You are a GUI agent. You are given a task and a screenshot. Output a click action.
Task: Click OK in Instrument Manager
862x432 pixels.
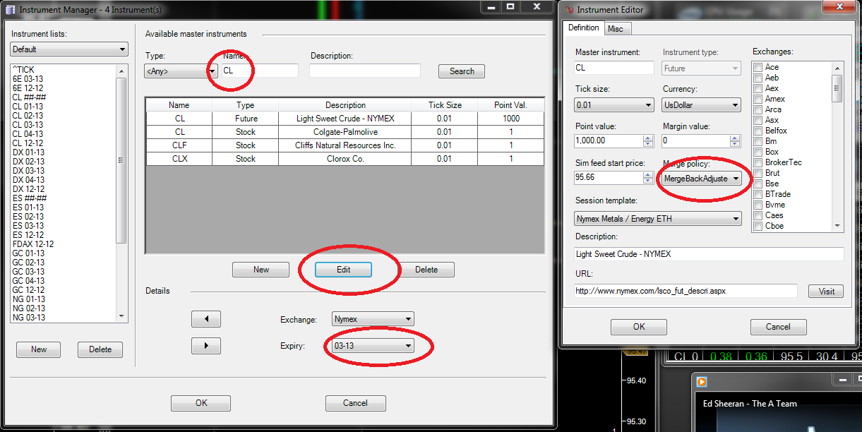coord(201,403)
